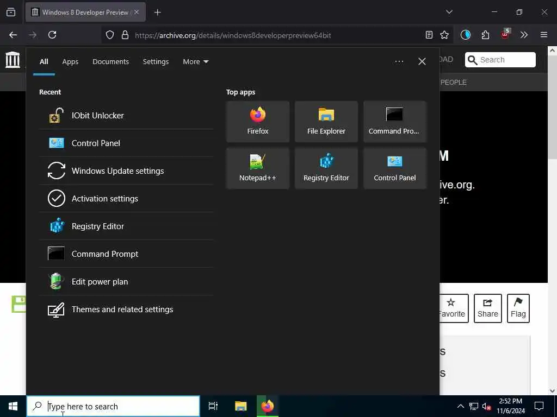Show tracking protection shield info

pyautogui.click(x=110, y=35)
